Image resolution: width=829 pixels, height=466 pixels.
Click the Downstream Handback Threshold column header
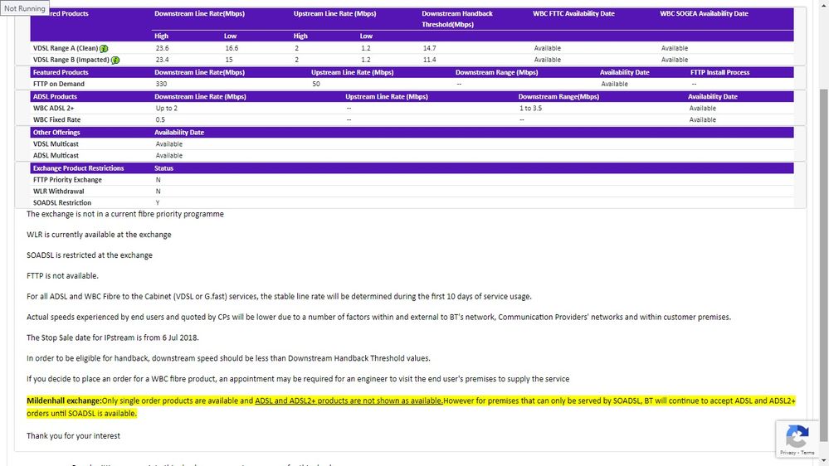456,19
